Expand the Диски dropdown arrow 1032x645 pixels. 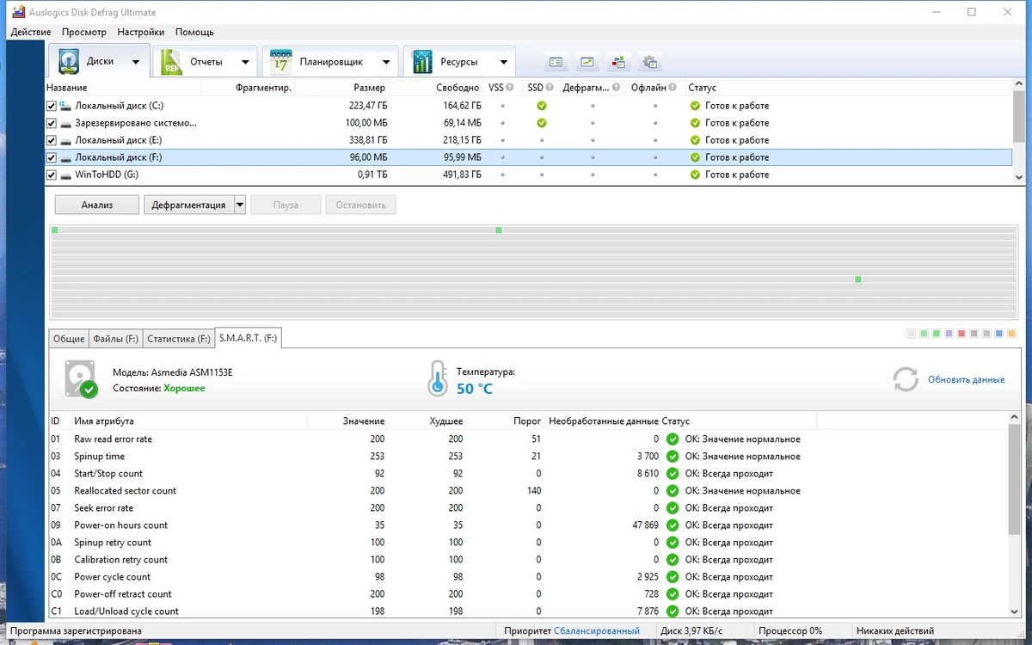136,62
